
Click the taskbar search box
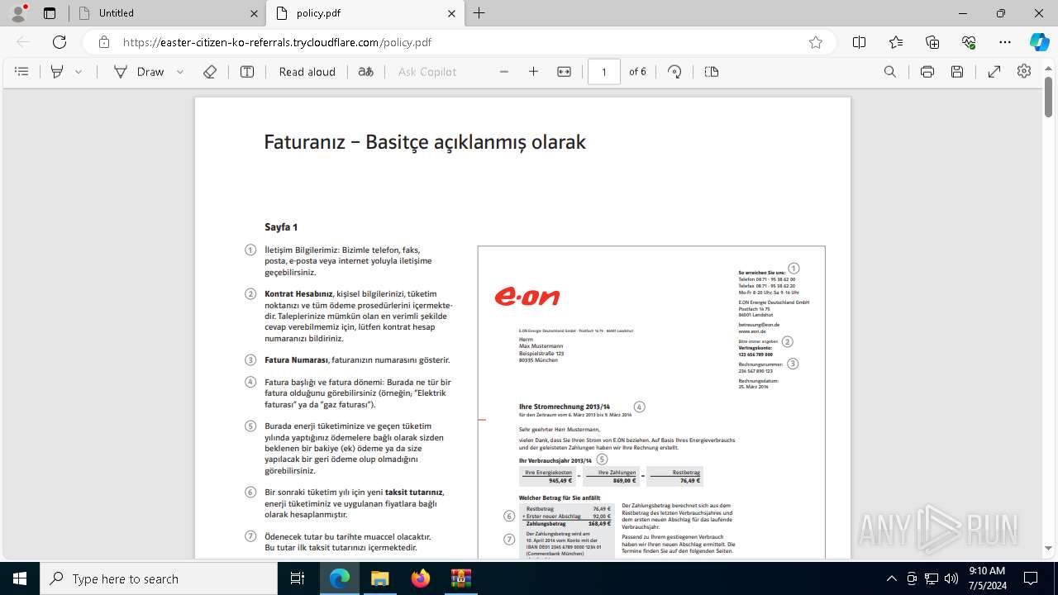[159, 578]
